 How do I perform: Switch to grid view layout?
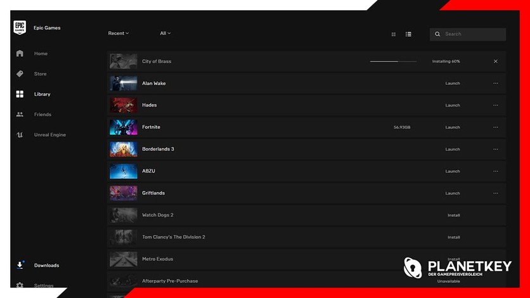click(394, 34)
